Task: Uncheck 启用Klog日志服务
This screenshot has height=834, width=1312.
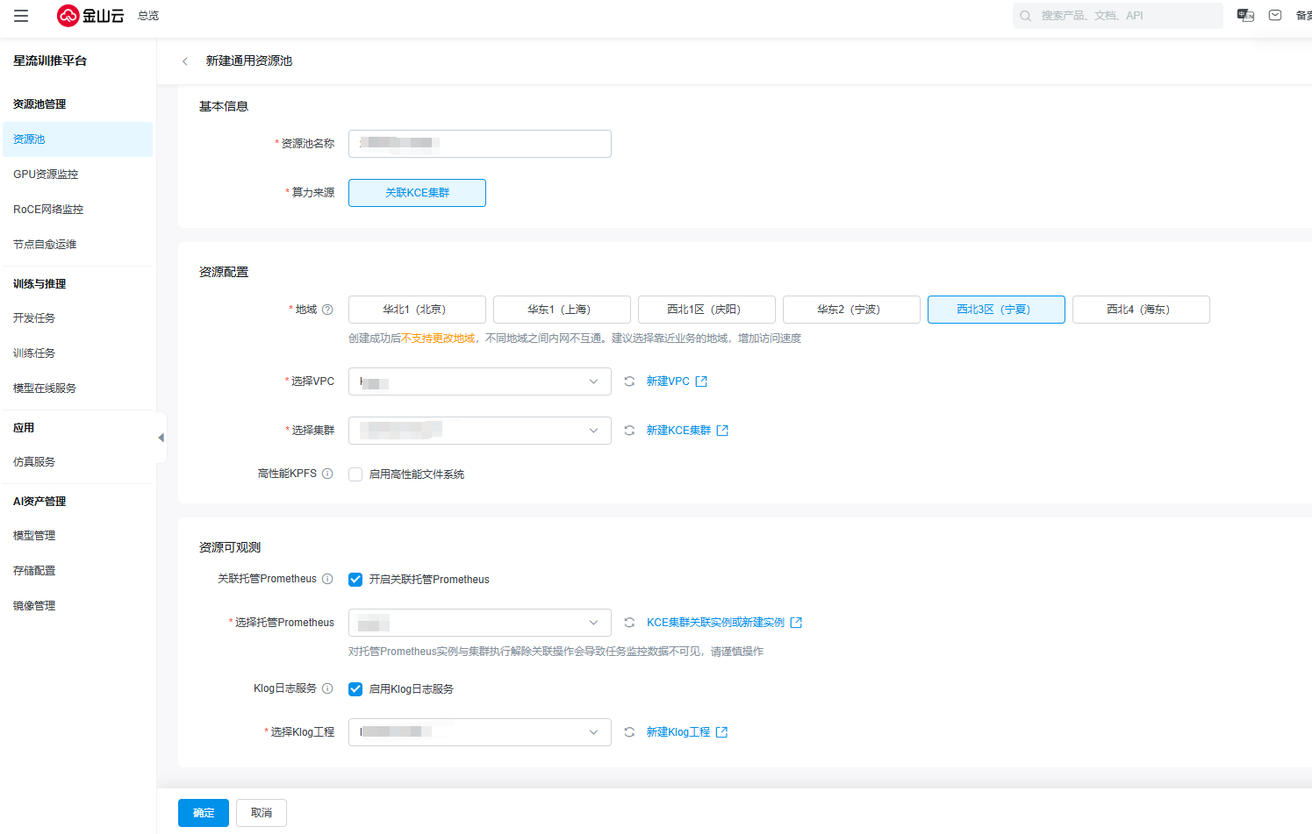Action: tap(355, 689)
